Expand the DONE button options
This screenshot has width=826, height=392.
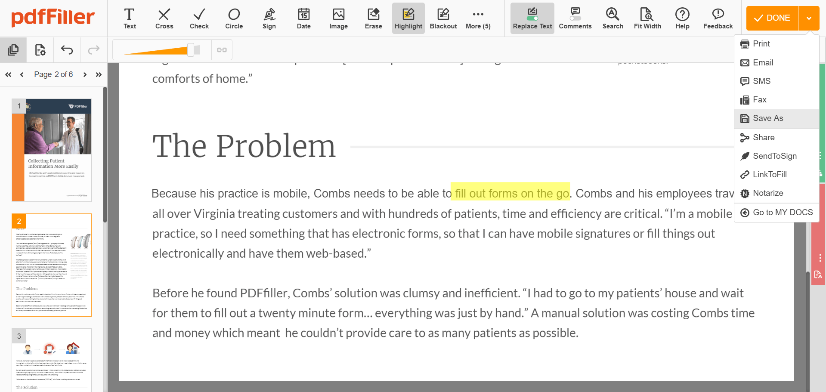[809, 18]
